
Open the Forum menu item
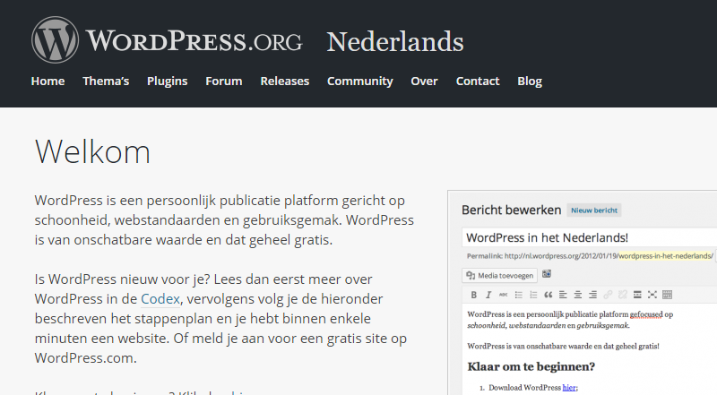click(x=223, y=81)
